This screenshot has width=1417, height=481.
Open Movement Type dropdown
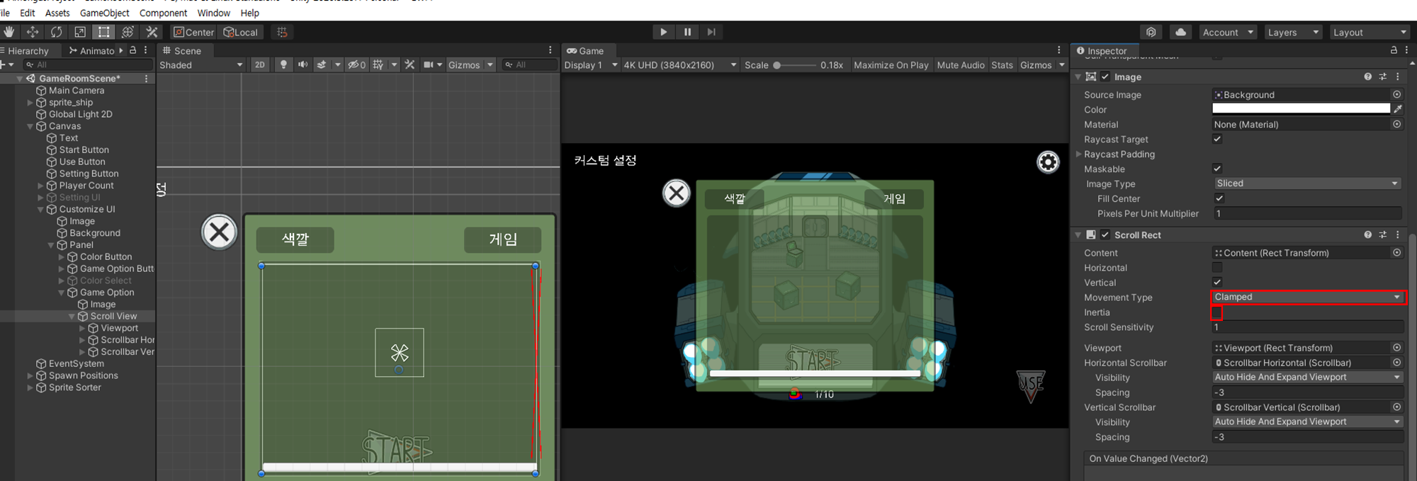(x=1308, y=297)
